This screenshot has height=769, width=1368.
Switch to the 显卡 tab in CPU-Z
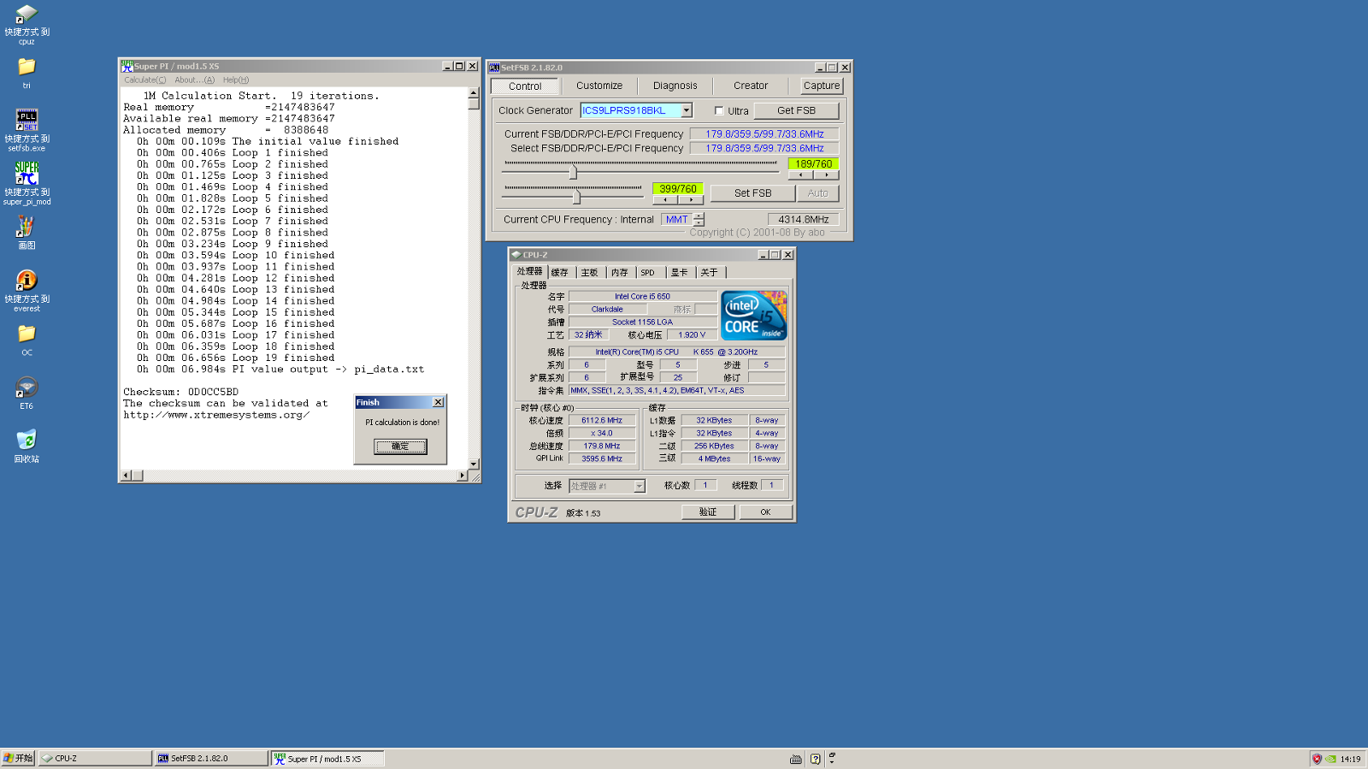tap(680, 273)
